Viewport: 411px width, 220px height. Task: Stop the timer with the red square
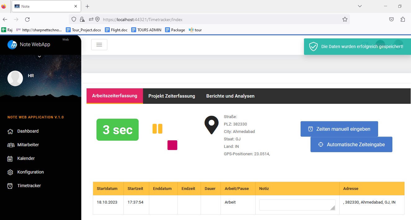[x=172, y=145]
